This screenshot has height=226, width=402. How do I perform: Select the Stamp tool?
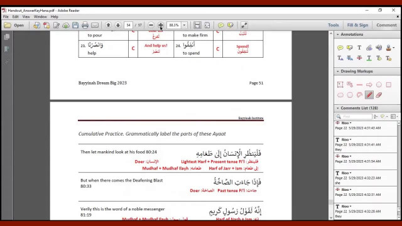click(388, 48)
